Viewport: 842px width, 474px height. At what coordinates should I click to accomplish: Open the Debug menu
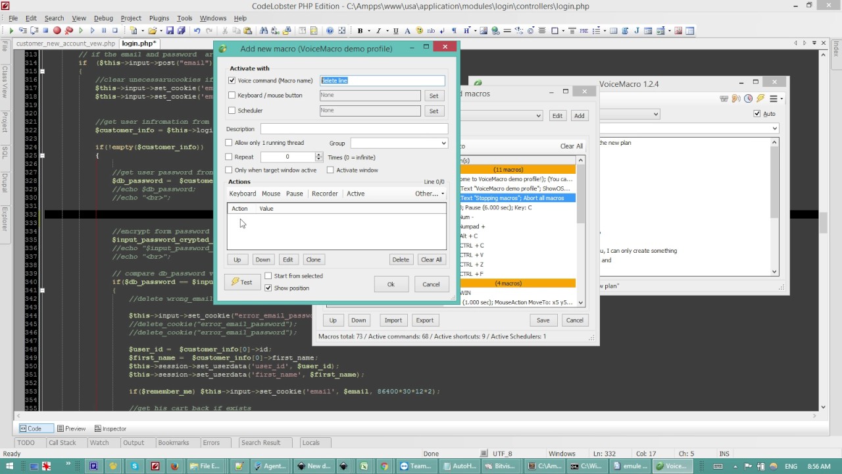pyautogui.click(x=103, y=18)
